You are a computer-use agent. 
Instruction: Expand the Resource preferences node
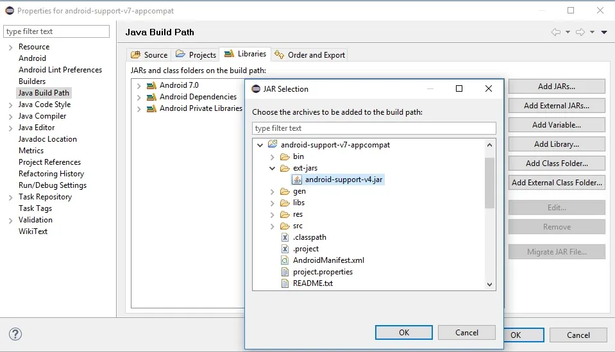[x=11, y=47]
